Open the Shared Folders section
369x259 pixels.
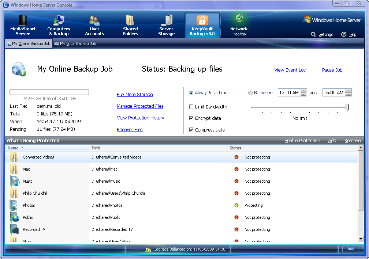pos(130,25)
